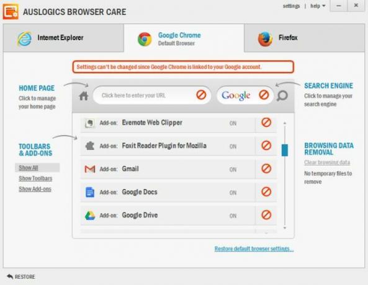
Task: Click the Google Docs document icon
Action: (90, 192)
